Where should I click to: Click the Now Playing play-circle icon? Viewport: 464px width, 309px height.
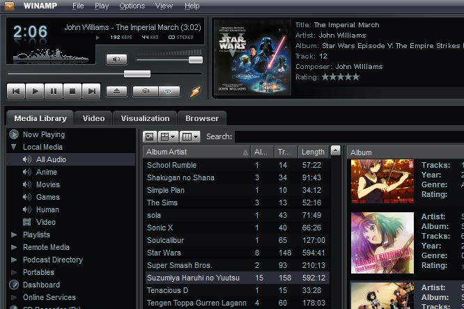tap(14, 134)
